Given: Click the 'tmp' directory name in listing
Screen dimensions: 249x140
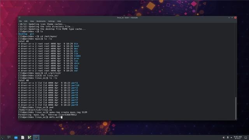Looking at the screenshot, I should click(x=76, y=68).
